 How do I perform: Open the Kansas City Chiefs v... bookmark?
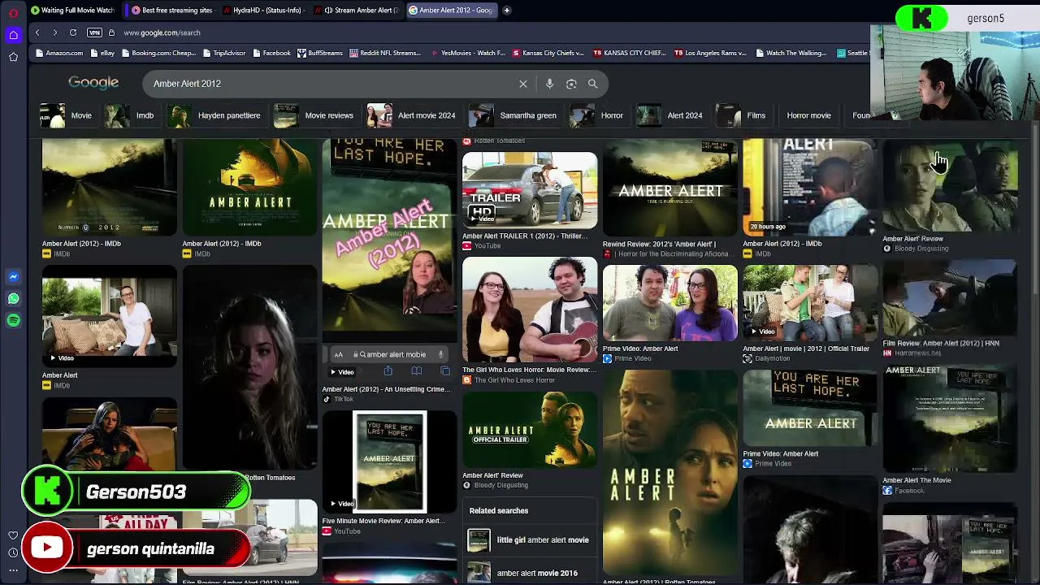point(548,54)
